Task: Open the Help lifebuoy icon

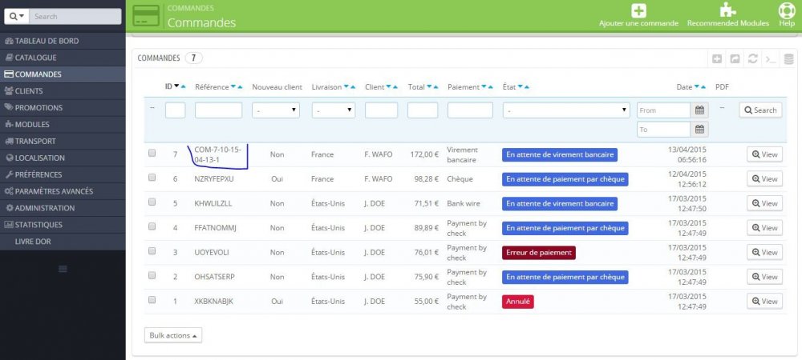Action: click(x=787, y=10)
